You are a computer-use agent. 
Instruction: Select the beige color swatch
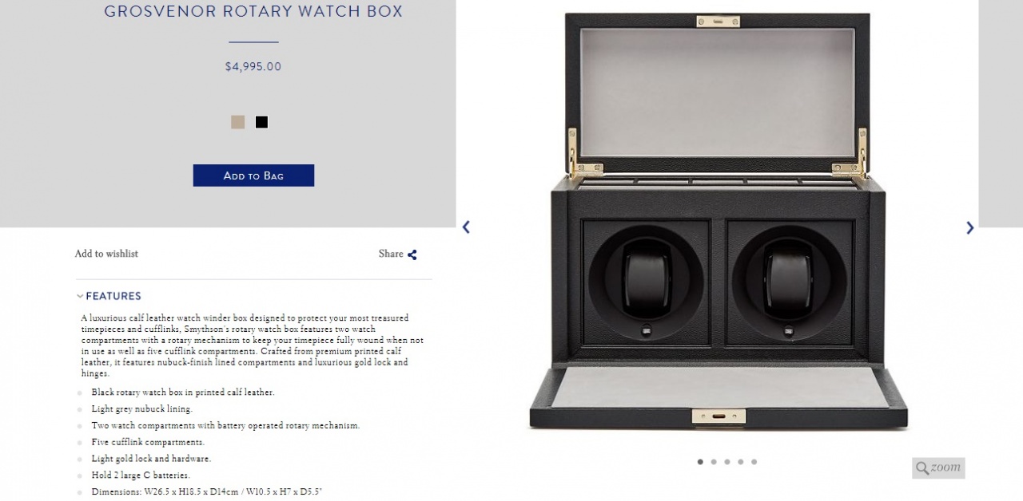[237, 122]
